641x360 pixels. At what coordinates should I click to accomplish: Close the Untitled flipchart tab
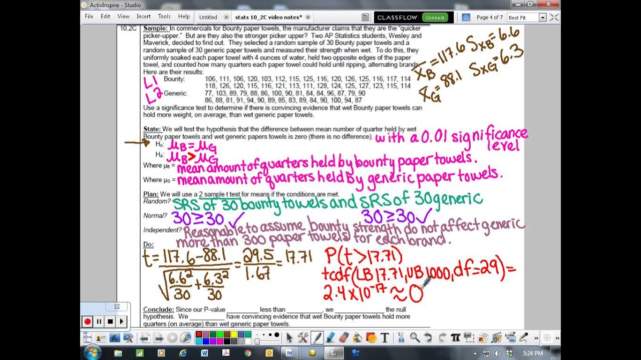pos(226,17)
